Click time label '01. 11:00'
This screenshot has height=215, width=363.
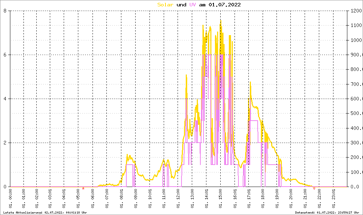tap(164, 198)
